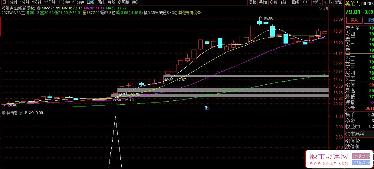This screenshot has width=374, height=169.
Task: Select the 日线 daily period tab
Action: pos(90,2)
